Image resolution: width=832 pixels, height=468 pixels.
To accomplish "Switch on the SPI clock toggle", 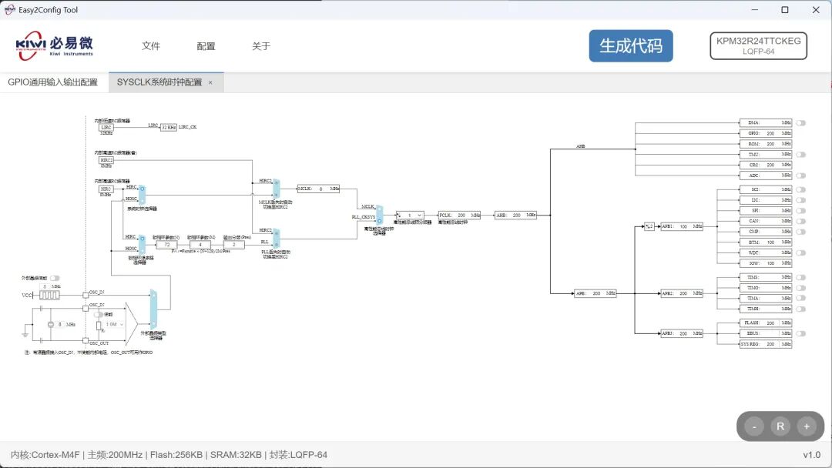I will 800,211.
